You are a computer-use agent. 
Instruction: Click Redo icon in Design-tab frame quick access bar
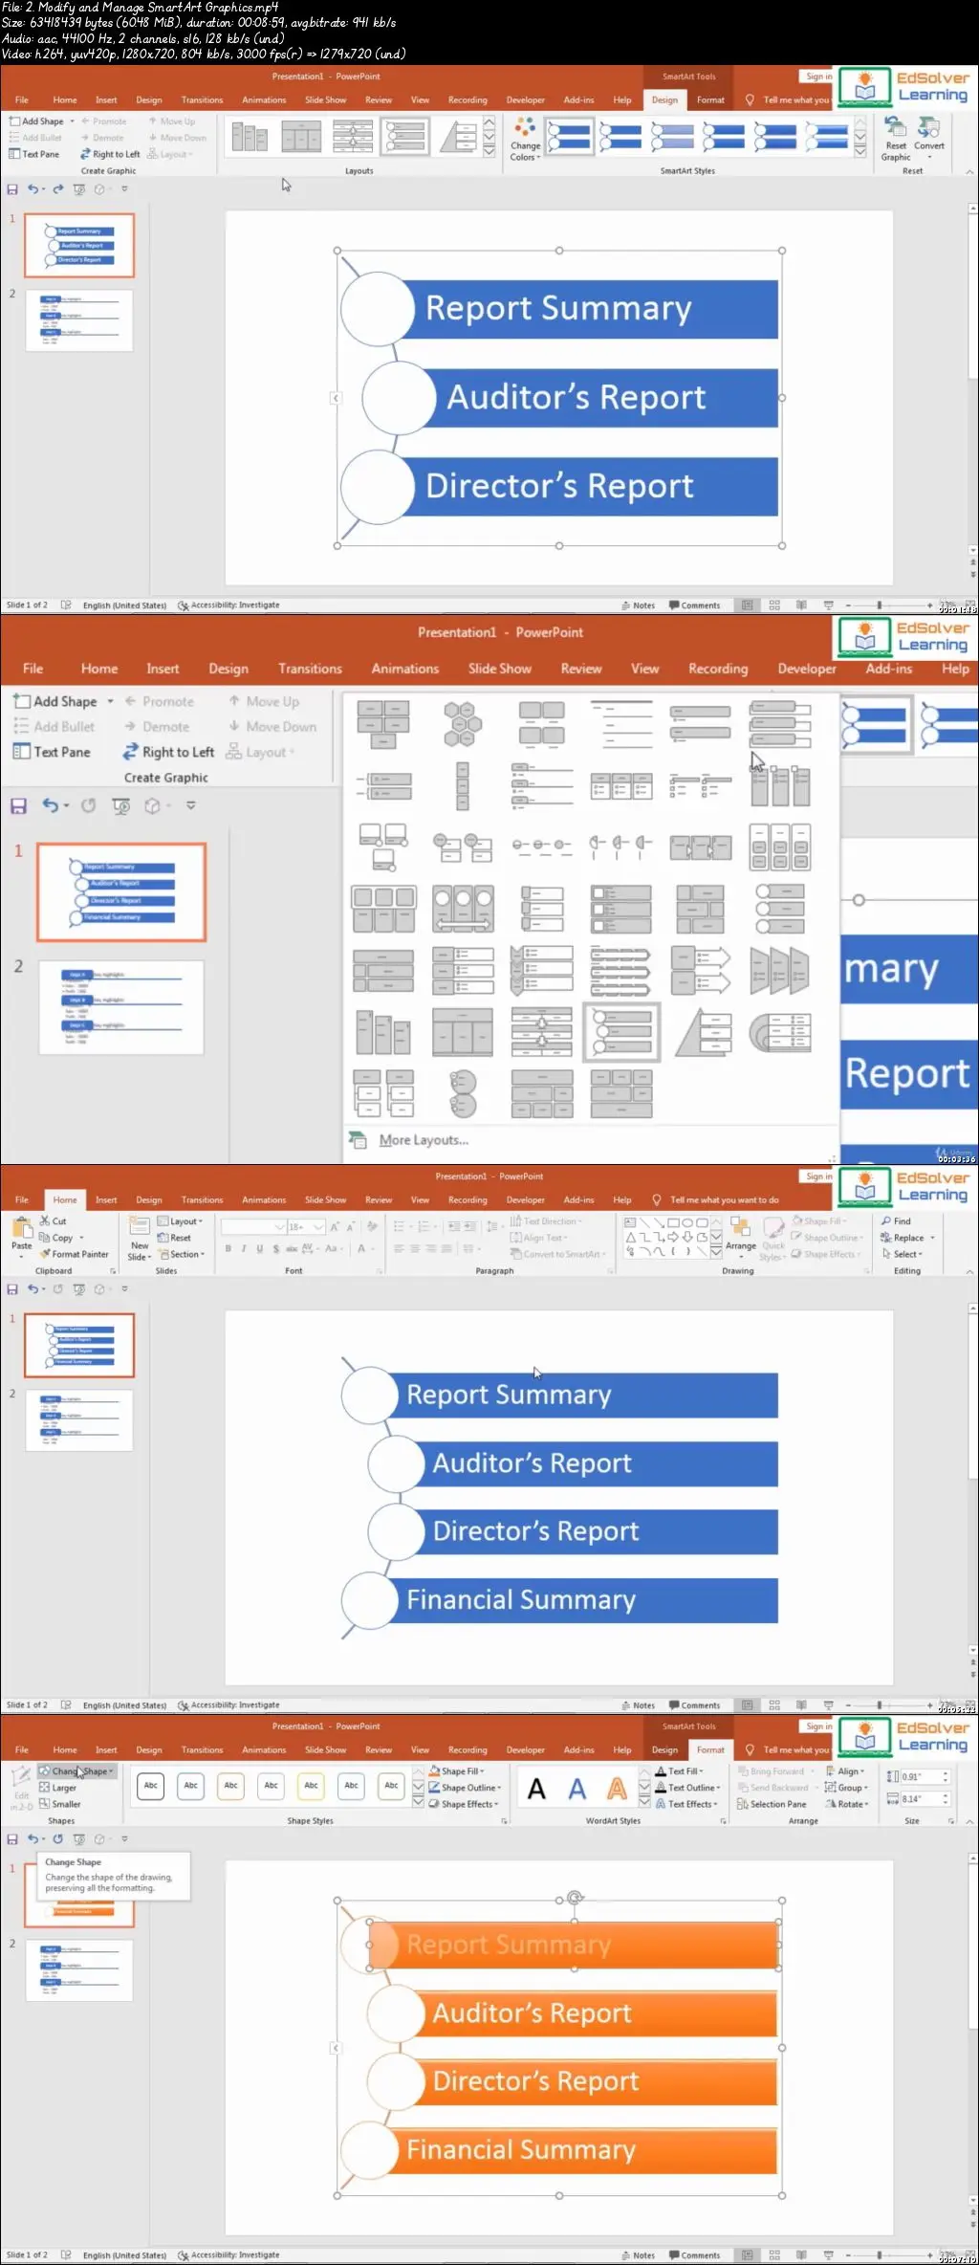[57, 189]
